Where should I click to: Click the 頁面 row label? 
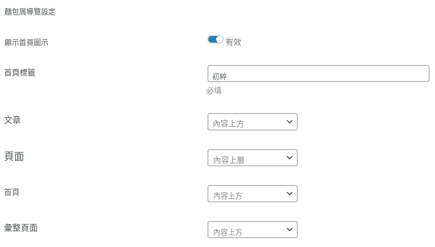point(14,156)
